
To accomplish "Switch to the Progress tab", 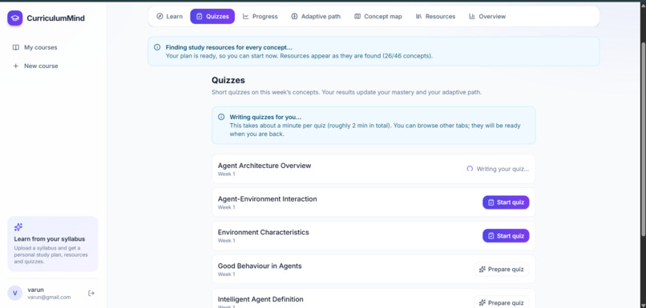I will [x=260, y=17].
